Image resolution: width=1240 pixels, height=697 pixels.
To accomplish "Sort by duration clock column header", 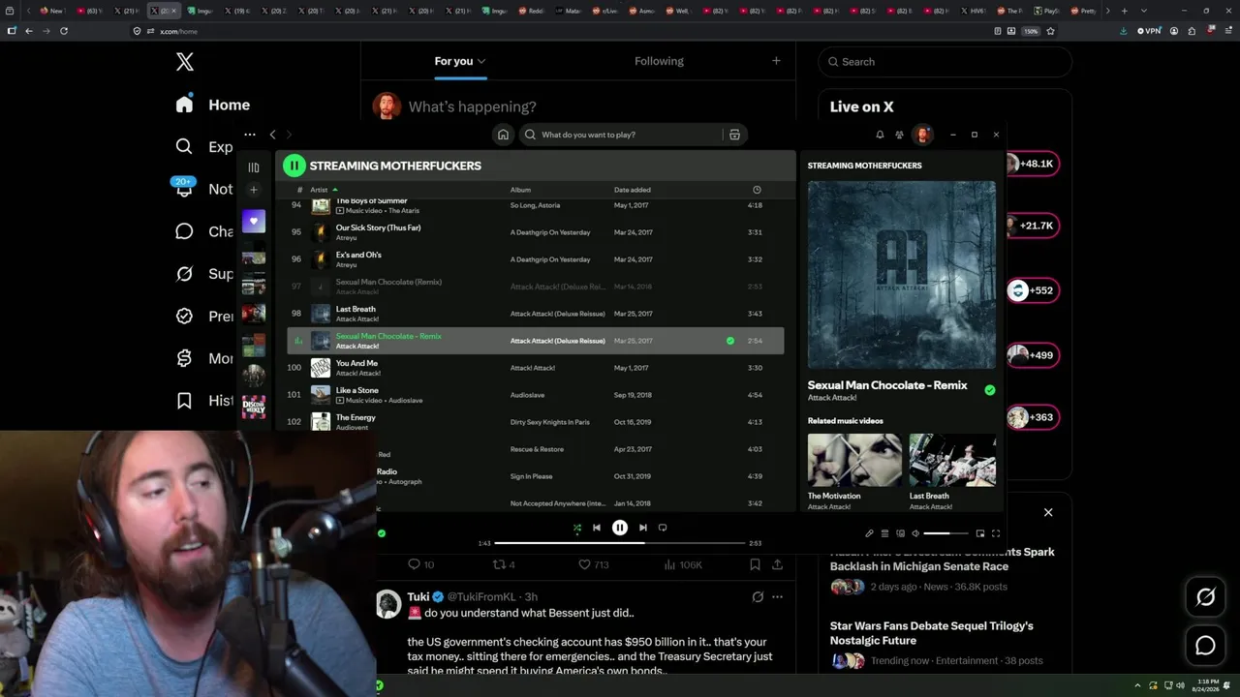I will pyautogui.click(x=757, y=190).
